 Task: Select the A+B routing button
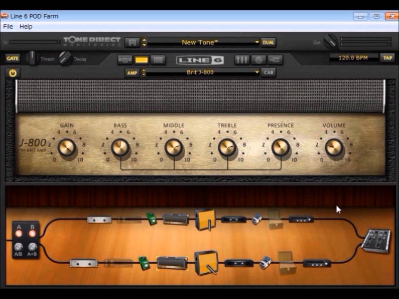click(32, 247)
